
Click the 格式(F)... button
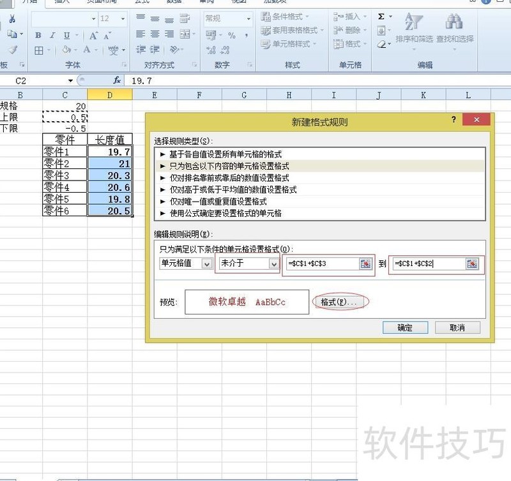pyautogui.click(x=342, y=302)
